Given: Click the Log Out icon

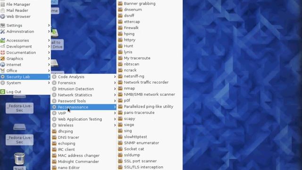Looking at the screenshot, I should click(3, 92).
